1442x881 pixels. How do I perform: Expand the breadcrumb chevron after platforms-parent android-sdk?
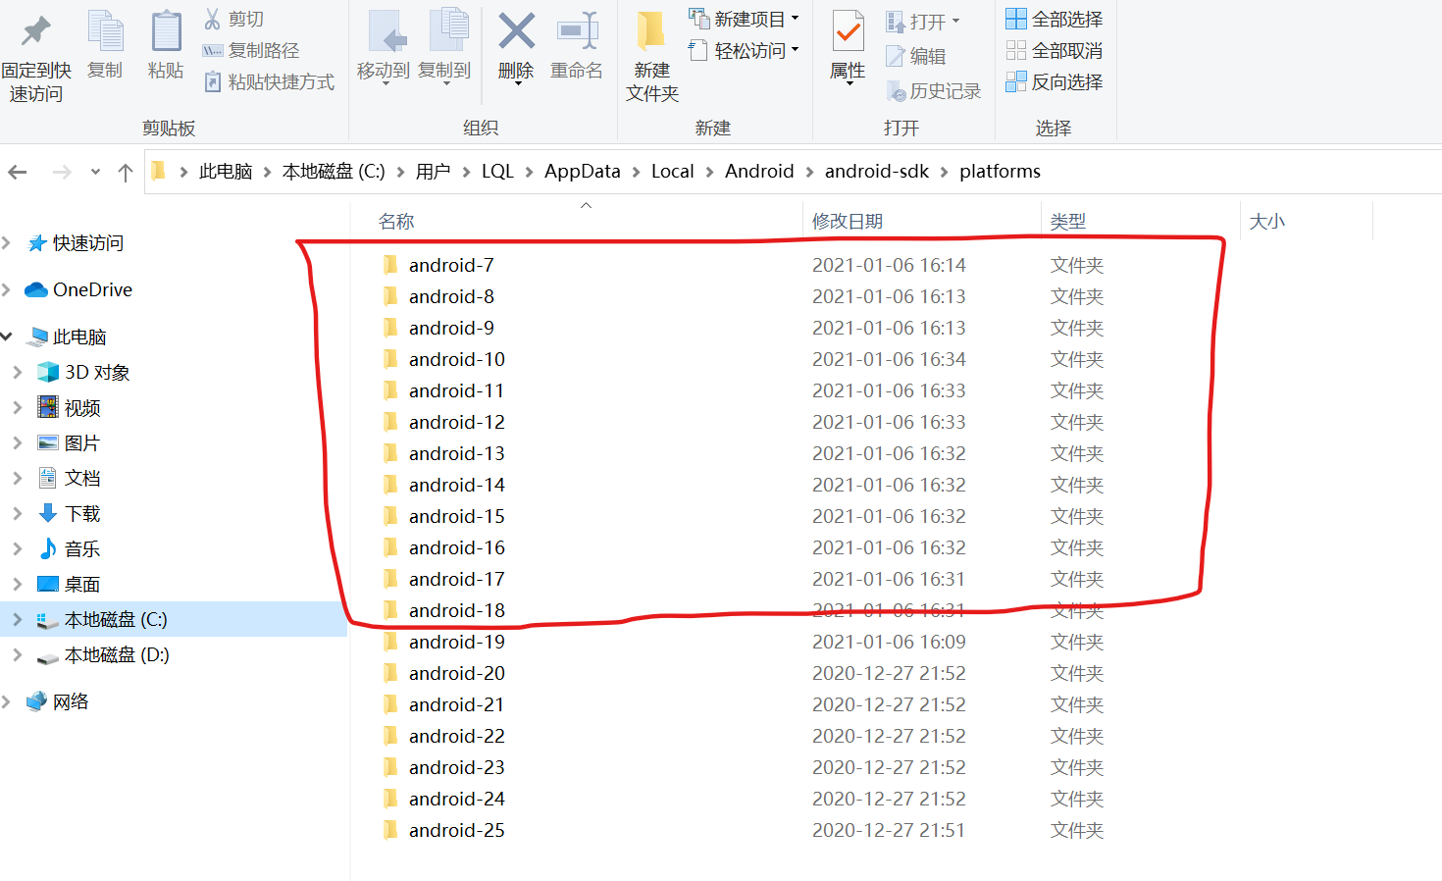click(x=945, y=172)
